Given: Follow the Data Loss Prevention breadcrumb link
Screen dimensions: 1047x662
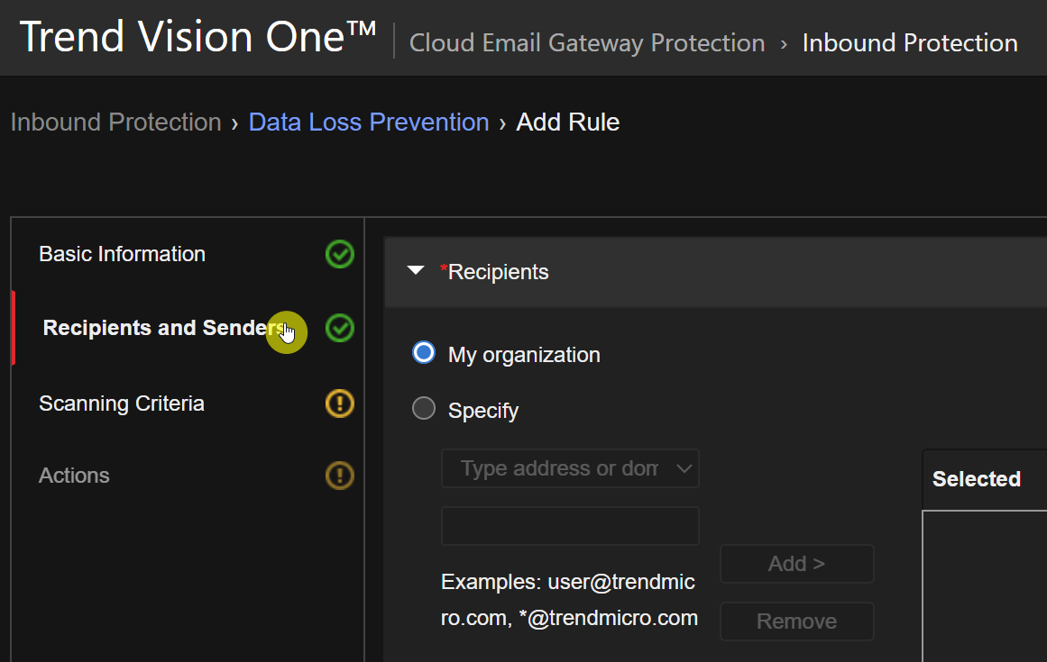Looking at the screenshot, I should (x=368, y=122).
